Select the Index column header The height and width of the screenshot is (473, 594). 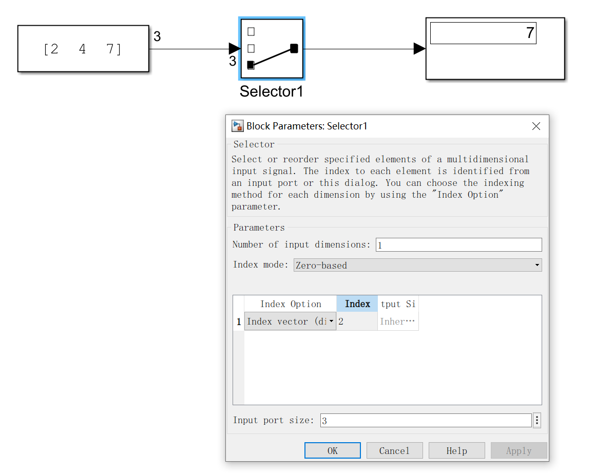coord(357,304)
